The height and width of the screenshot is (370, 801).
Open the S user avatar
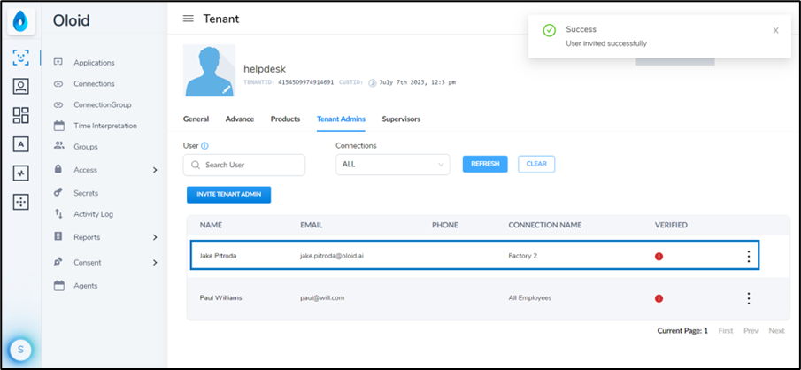(20, 350)
